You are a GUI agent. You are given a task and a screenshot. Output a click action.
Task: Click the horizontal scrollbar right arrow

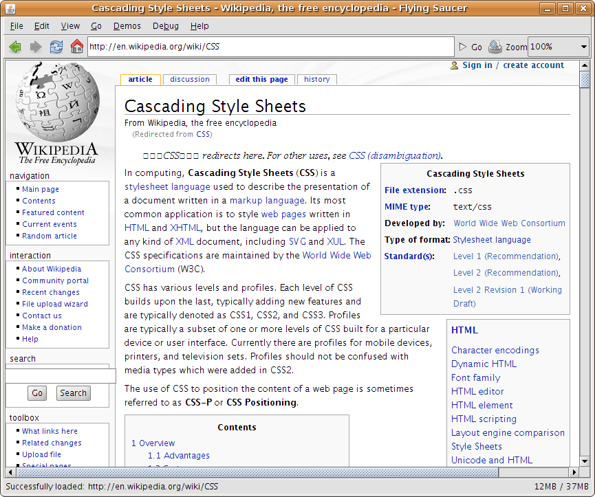[x=574, y=472]
